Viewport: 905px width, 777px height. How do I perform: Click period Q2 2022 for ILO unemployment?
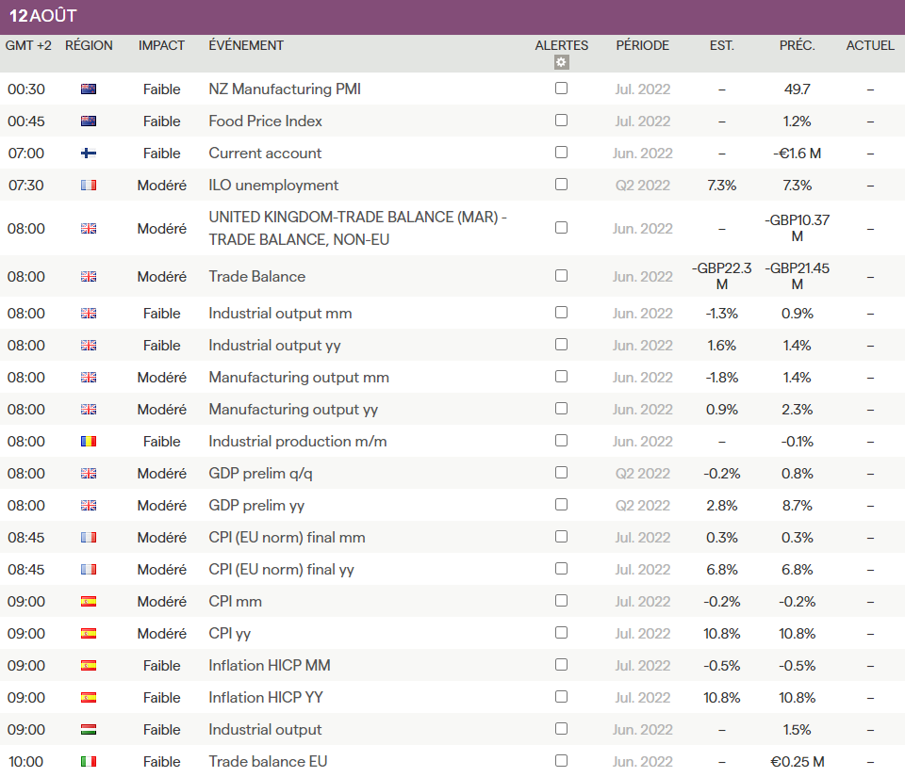click(x=642, y=185)
